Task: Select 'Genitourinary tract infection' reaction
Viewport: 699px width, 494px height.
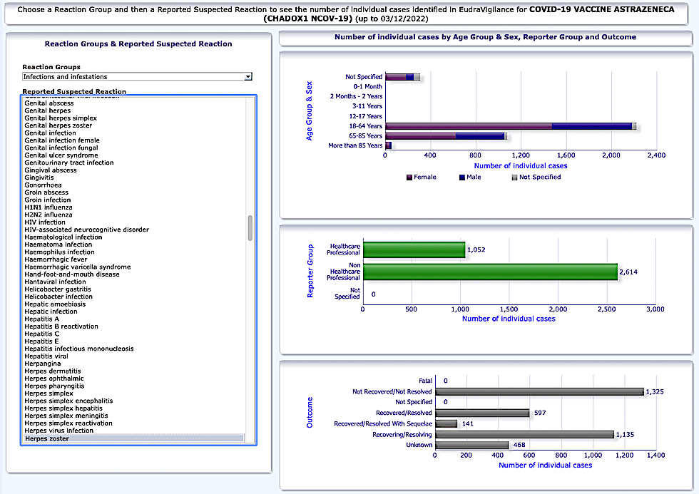Action: click(69, 163)
